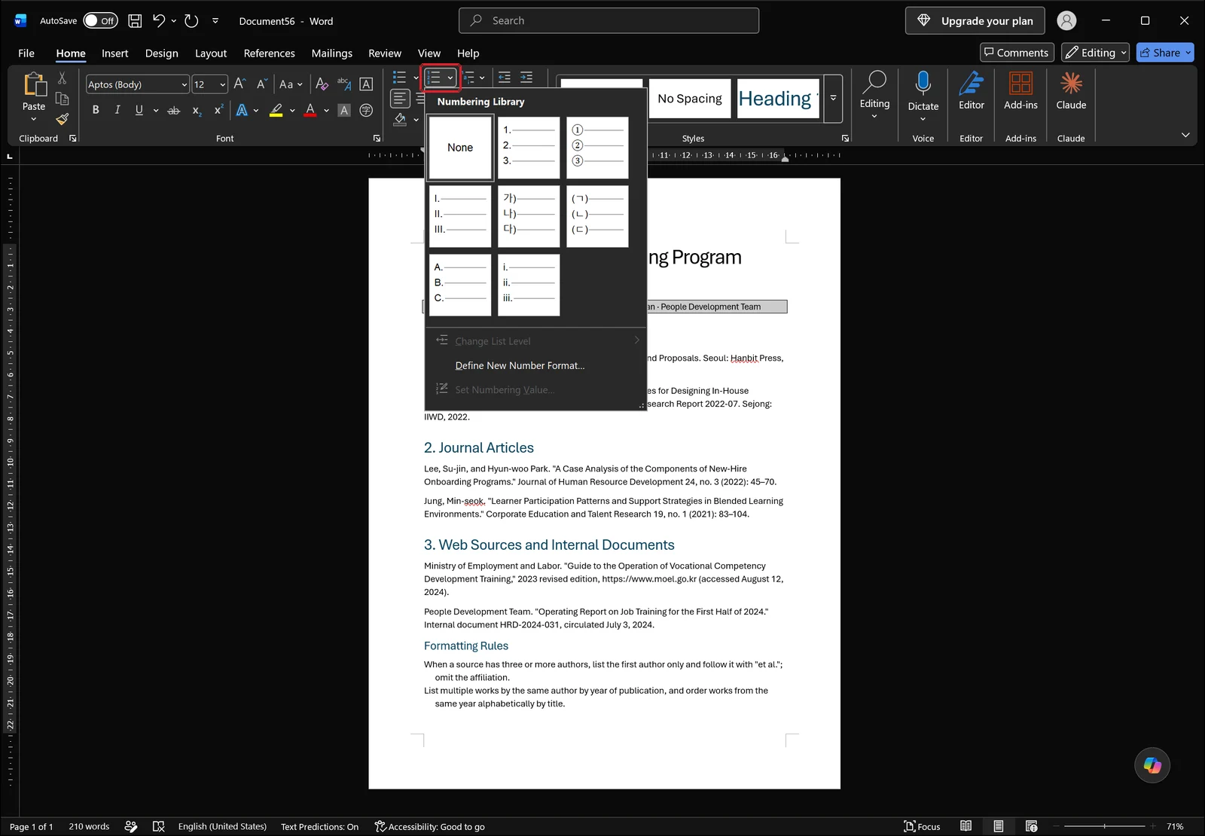This screenshot has height=836, width=1205.
Task: Open the font size 12 dropdown
Action: click(x=223, y=84)
